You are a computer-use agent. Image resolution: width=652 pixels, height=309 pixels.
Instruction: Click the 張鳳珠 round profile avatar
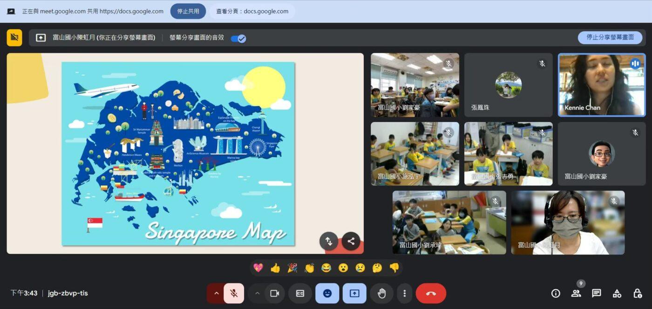(x=509, y=85)
